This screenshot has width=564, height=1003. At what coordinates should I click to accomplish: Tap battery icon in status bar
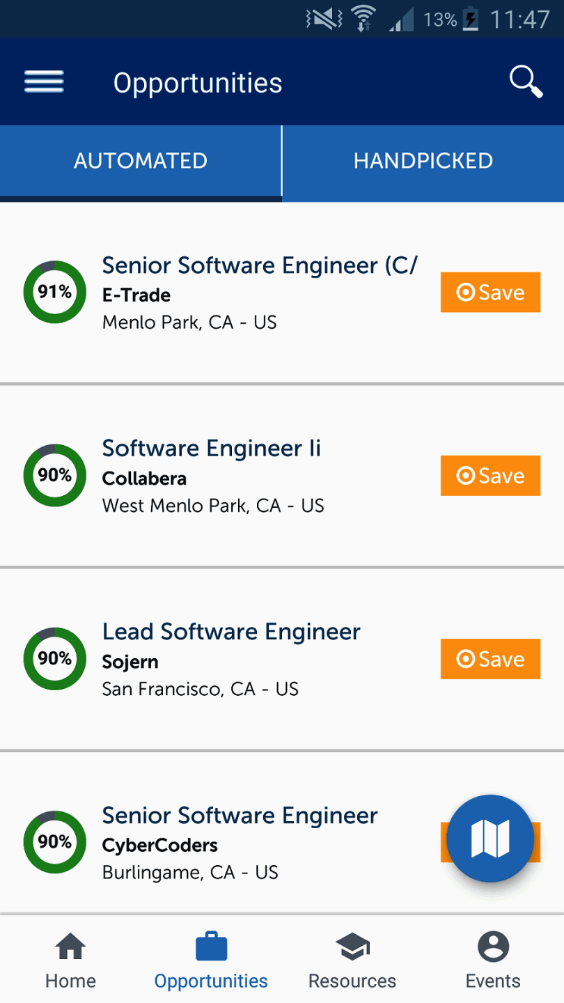pyautogui.click(x=471, y=20)
